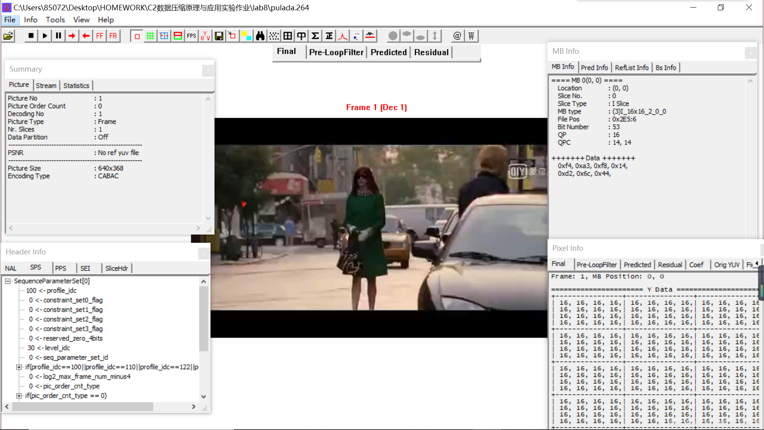The image size is (764, 430).
Task: Open the Info menu
Action: 31,20
